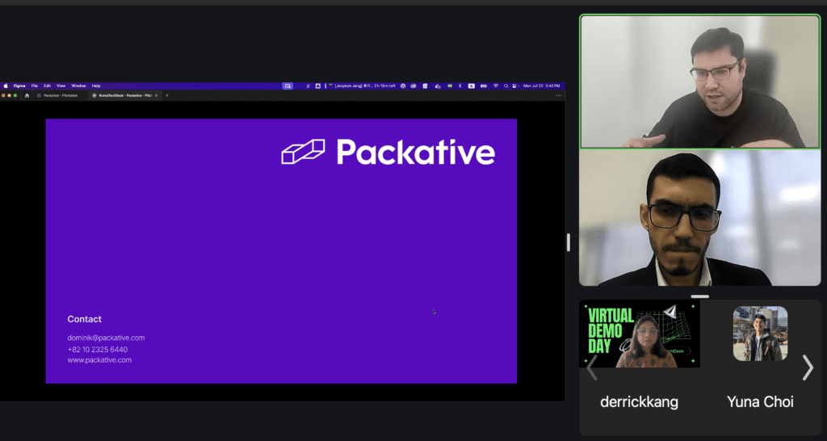Click the input source 'A' icon
The image size is (827, 441).
471,86
